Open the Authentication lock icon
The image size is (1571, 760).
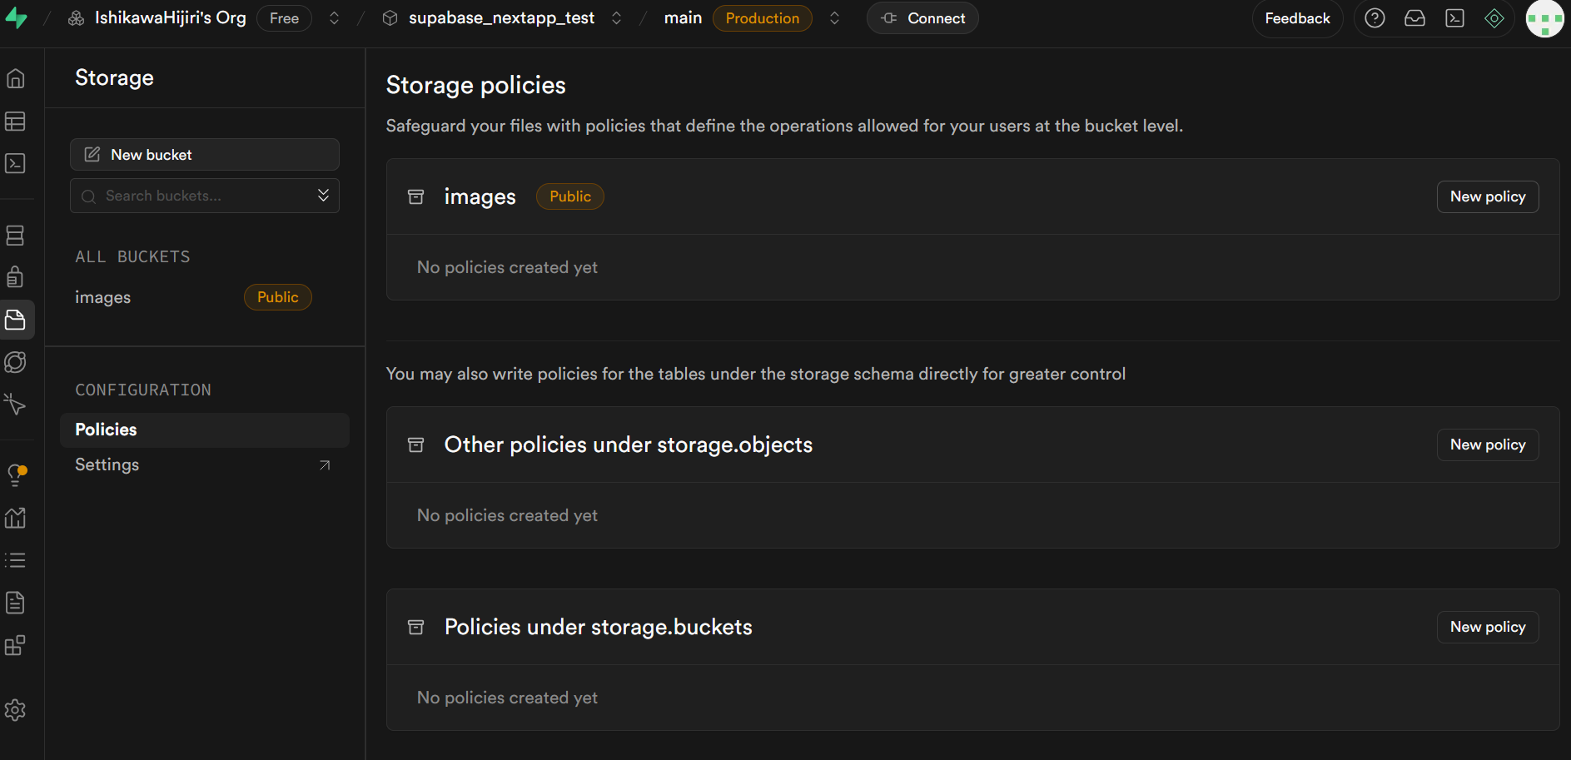click(15, 276)
